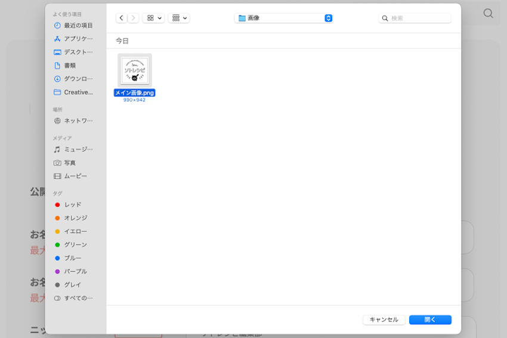Click the magnifier icon in background page
Image resolution: width=507 pixels, height=338 pixels.
tap(489, 13)
